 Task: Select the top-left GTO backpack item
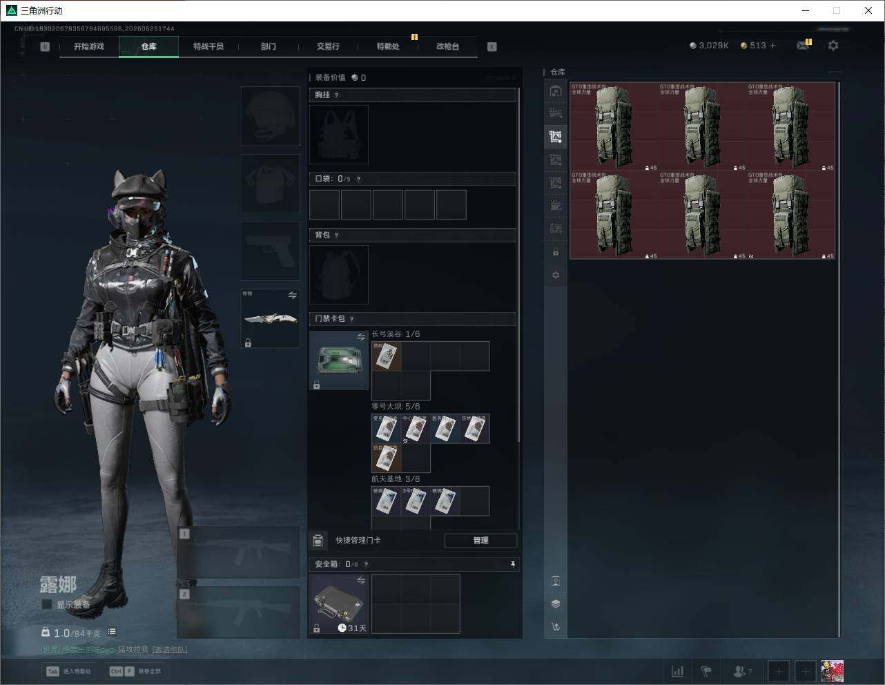tap(614, 126)
